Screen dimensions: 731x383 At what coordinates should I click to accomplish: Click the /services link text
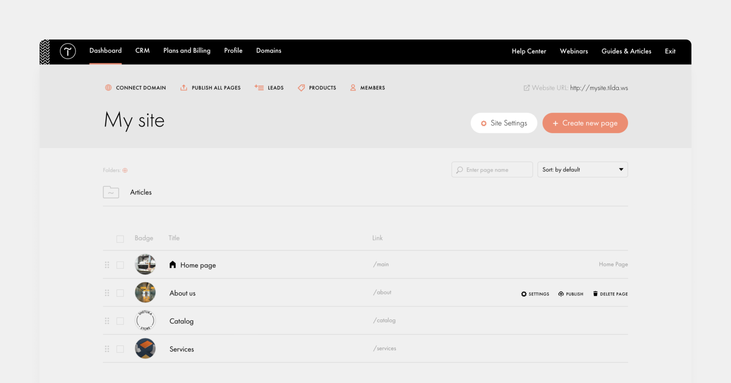[x=385, y=348]
